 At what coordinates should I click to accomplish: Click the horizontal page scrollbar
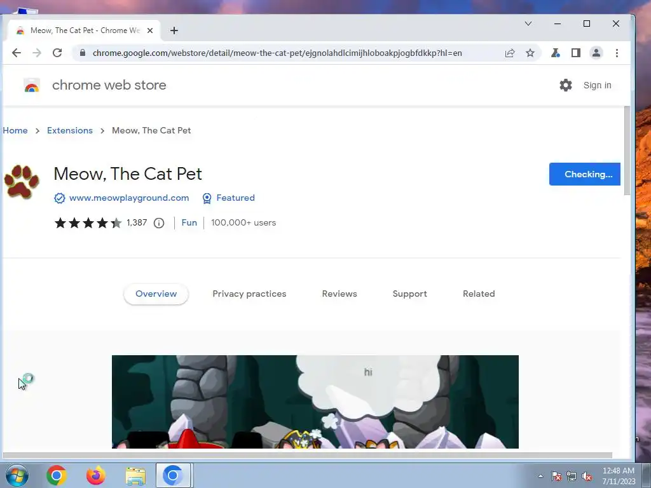[307, 455]
